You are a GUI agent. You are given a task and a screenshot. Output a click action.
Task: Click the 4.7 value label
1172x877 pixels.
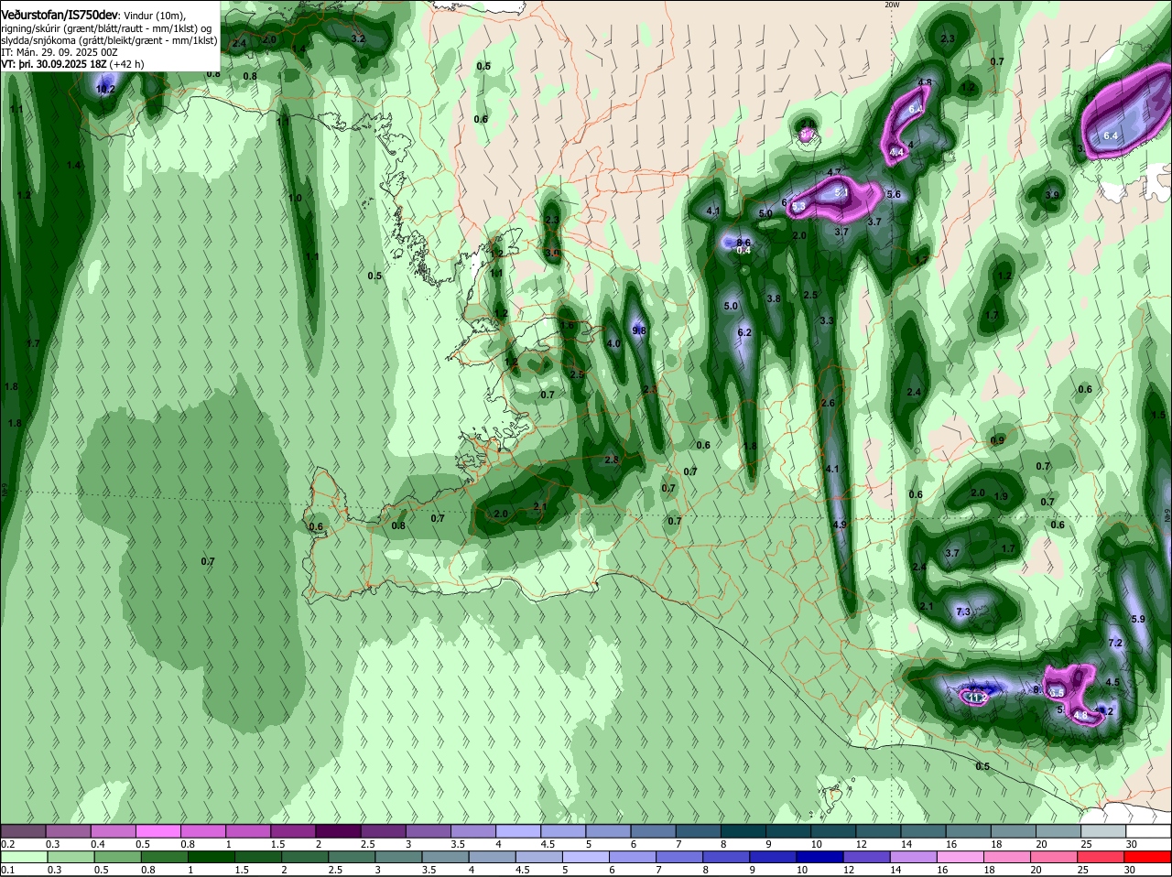coord(834,172)
